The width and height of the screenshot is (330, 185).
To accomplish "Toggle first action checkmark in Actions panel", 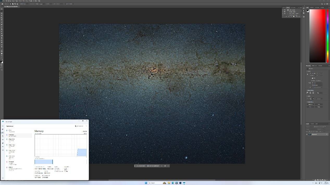I will (x=283, y=10).
